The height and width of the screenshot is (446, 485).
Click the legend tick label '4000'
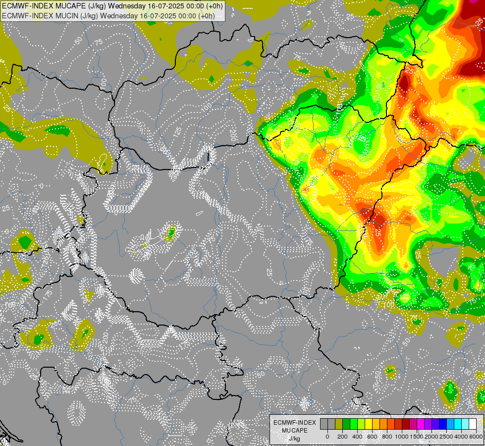pyautogui.click(x=461, y=437)
